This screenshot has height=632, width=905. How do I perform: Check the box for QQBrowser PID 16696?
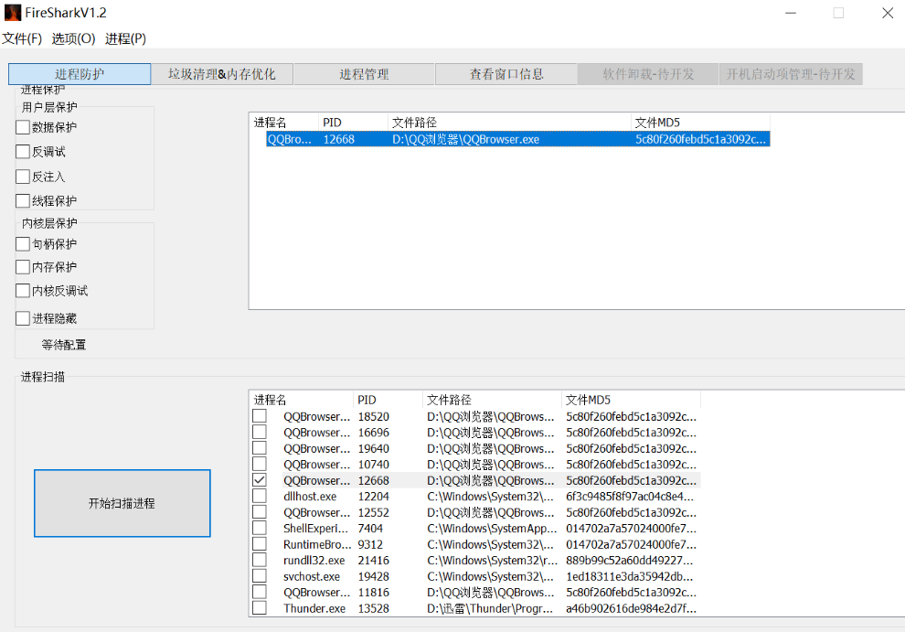point(260,432)
